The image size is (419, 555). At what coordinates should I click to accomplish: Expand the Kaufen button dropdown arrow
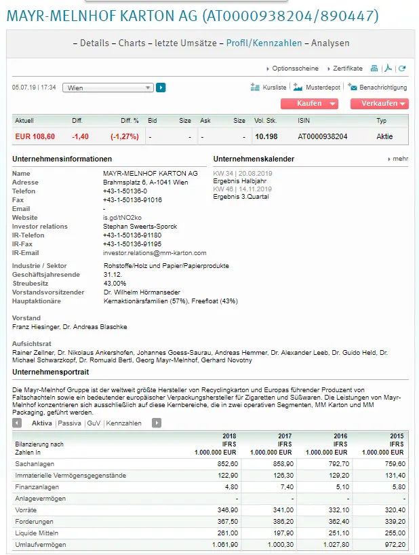click(x=332, y=104)
